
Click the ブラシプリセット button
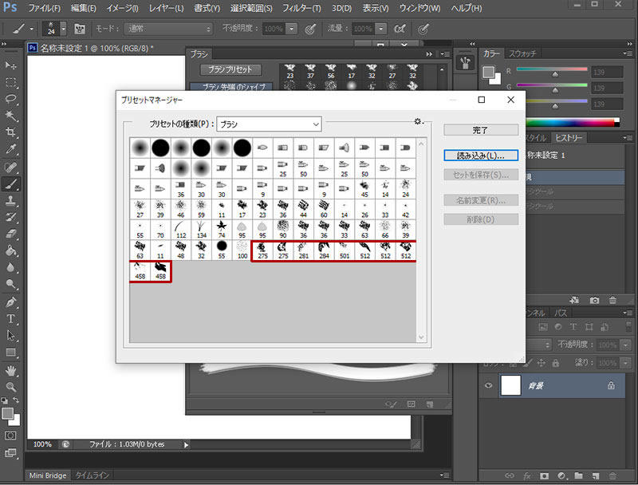pos(230,69)
